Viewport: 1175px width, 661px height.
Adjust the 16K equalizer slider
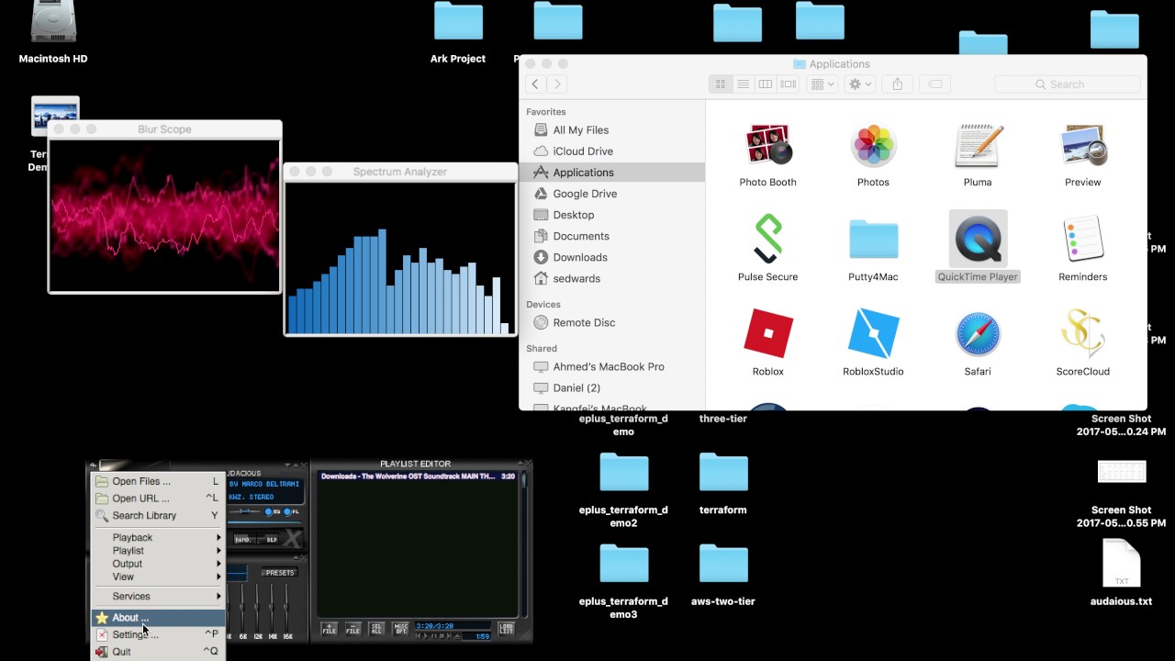point(286,608)
